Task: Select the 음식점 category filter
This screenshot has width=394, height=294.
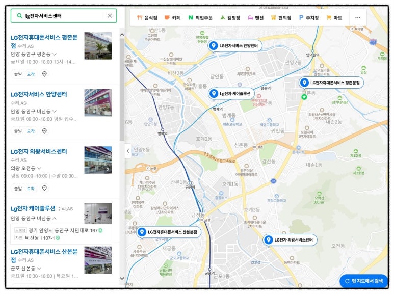Action: pos(147,18)
